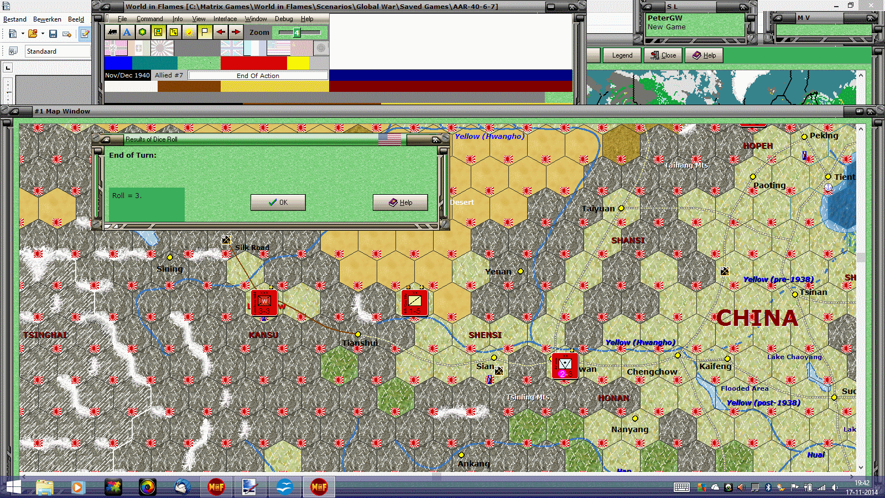885x498 pixels.
Task: Open File Explorer from the taskbar
Action: click(x=45, y=487)
